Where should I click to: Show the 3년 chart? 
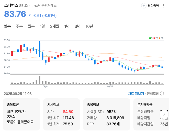click(78, 26)
